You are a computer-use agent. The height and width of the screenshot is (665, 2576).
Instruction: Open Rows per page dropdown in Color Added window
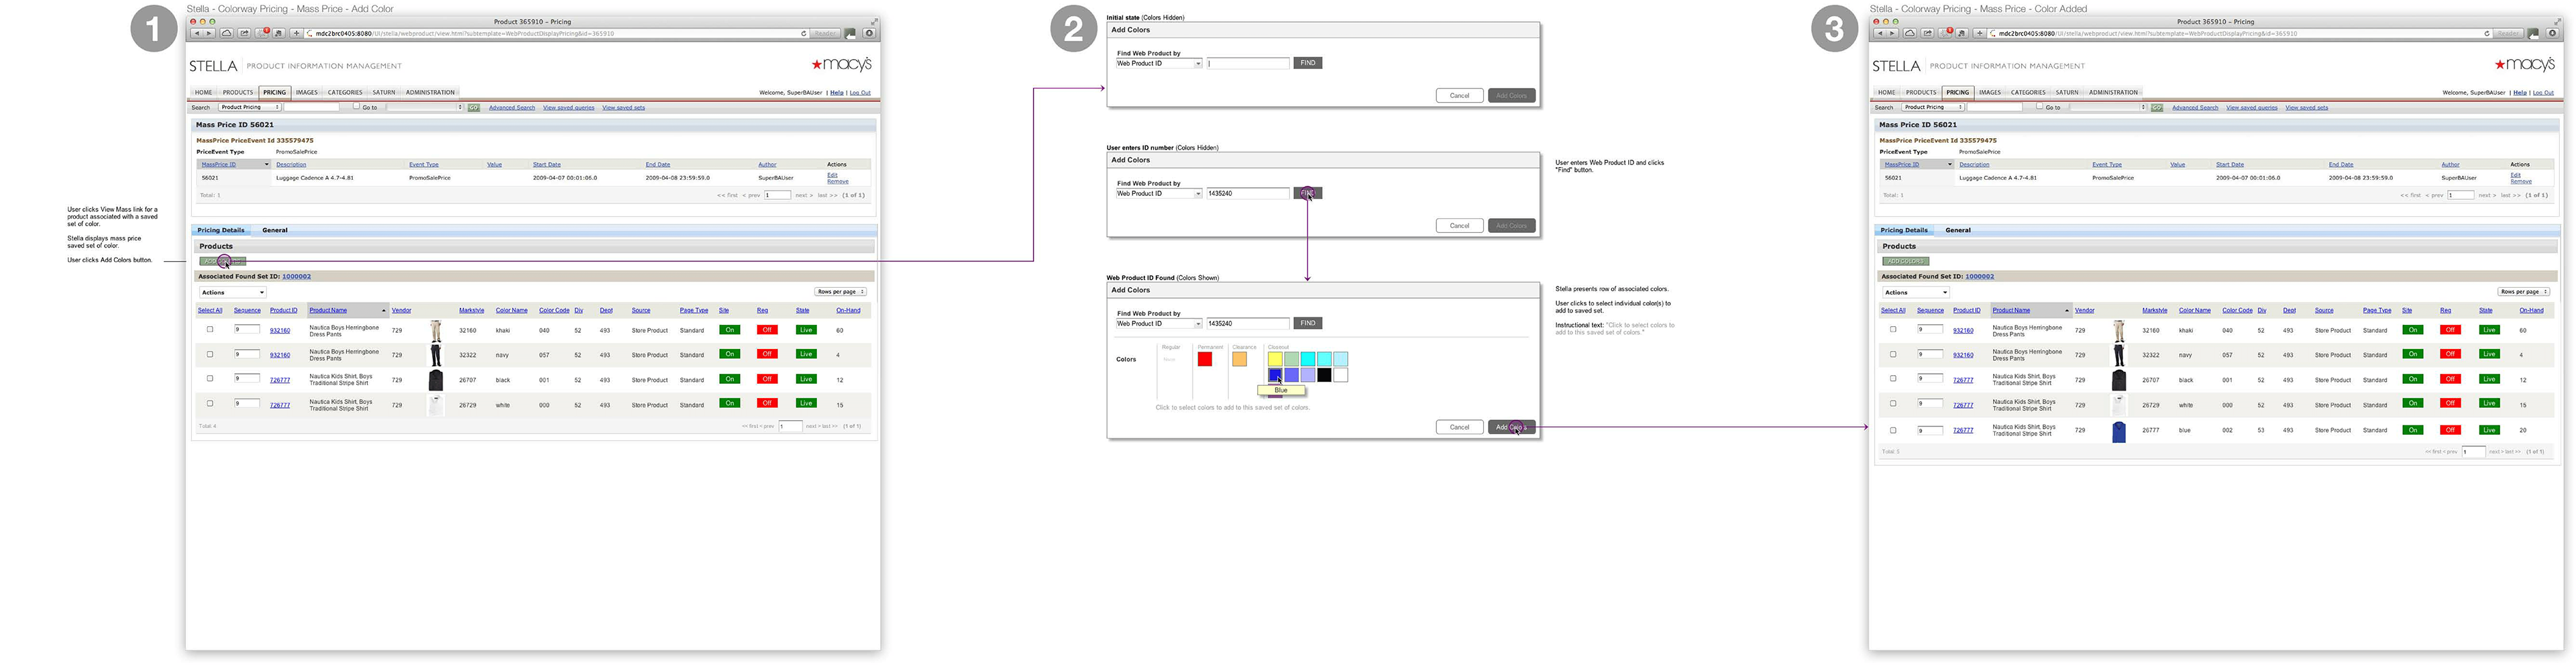2523,292
